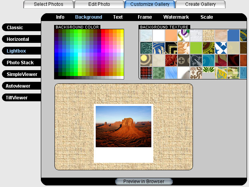The image size is (249, 187).
Task: Select the green camouflage texture
Action: coord(233,73)
